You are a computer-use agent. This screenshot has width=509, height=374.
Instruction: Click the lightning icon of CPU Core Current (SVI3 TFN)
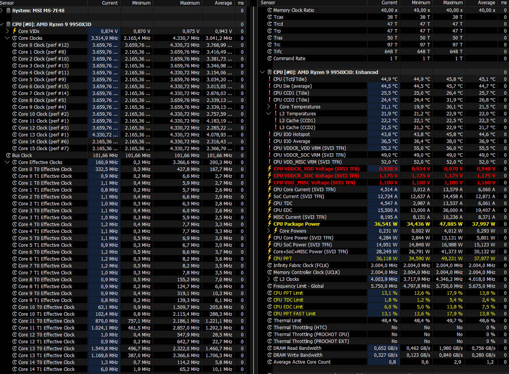270,189
